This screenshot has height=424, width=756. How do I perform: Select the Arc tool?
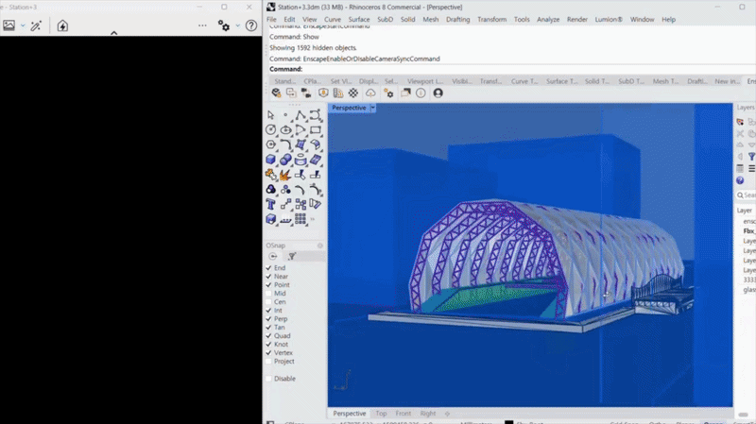tap(301, 130)
